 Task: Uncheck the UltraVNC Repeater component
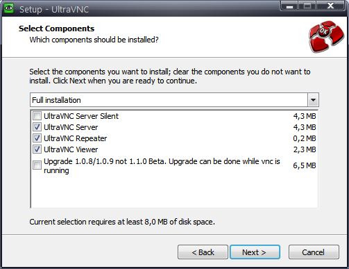point(37,138)
